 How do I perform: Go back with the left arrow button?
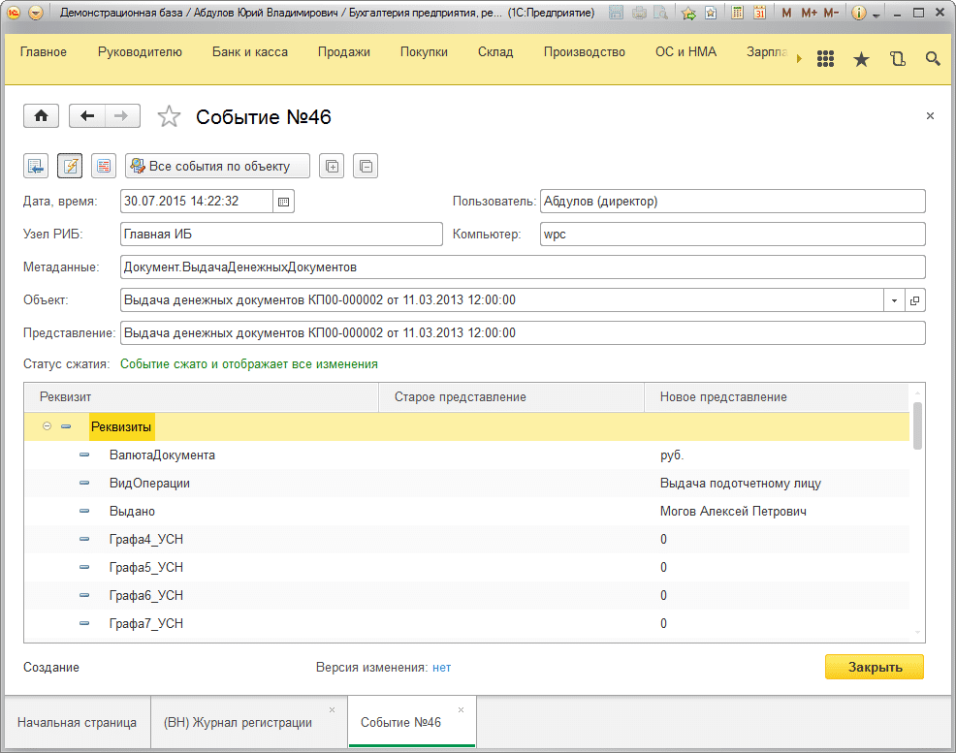click(87, 116)
